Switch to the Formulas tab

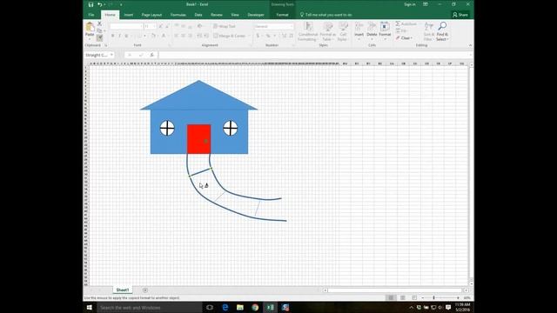pyautogui.click(x=178, y=15)
